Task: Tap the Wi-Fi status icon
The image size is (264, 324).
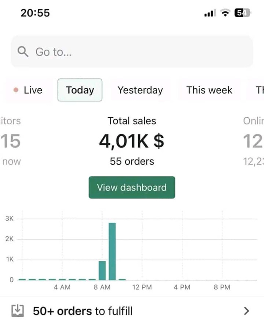Action: click(225, 13)
